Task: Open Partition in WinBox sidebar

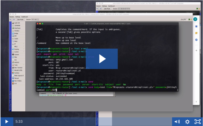Action: click(17, 73)
